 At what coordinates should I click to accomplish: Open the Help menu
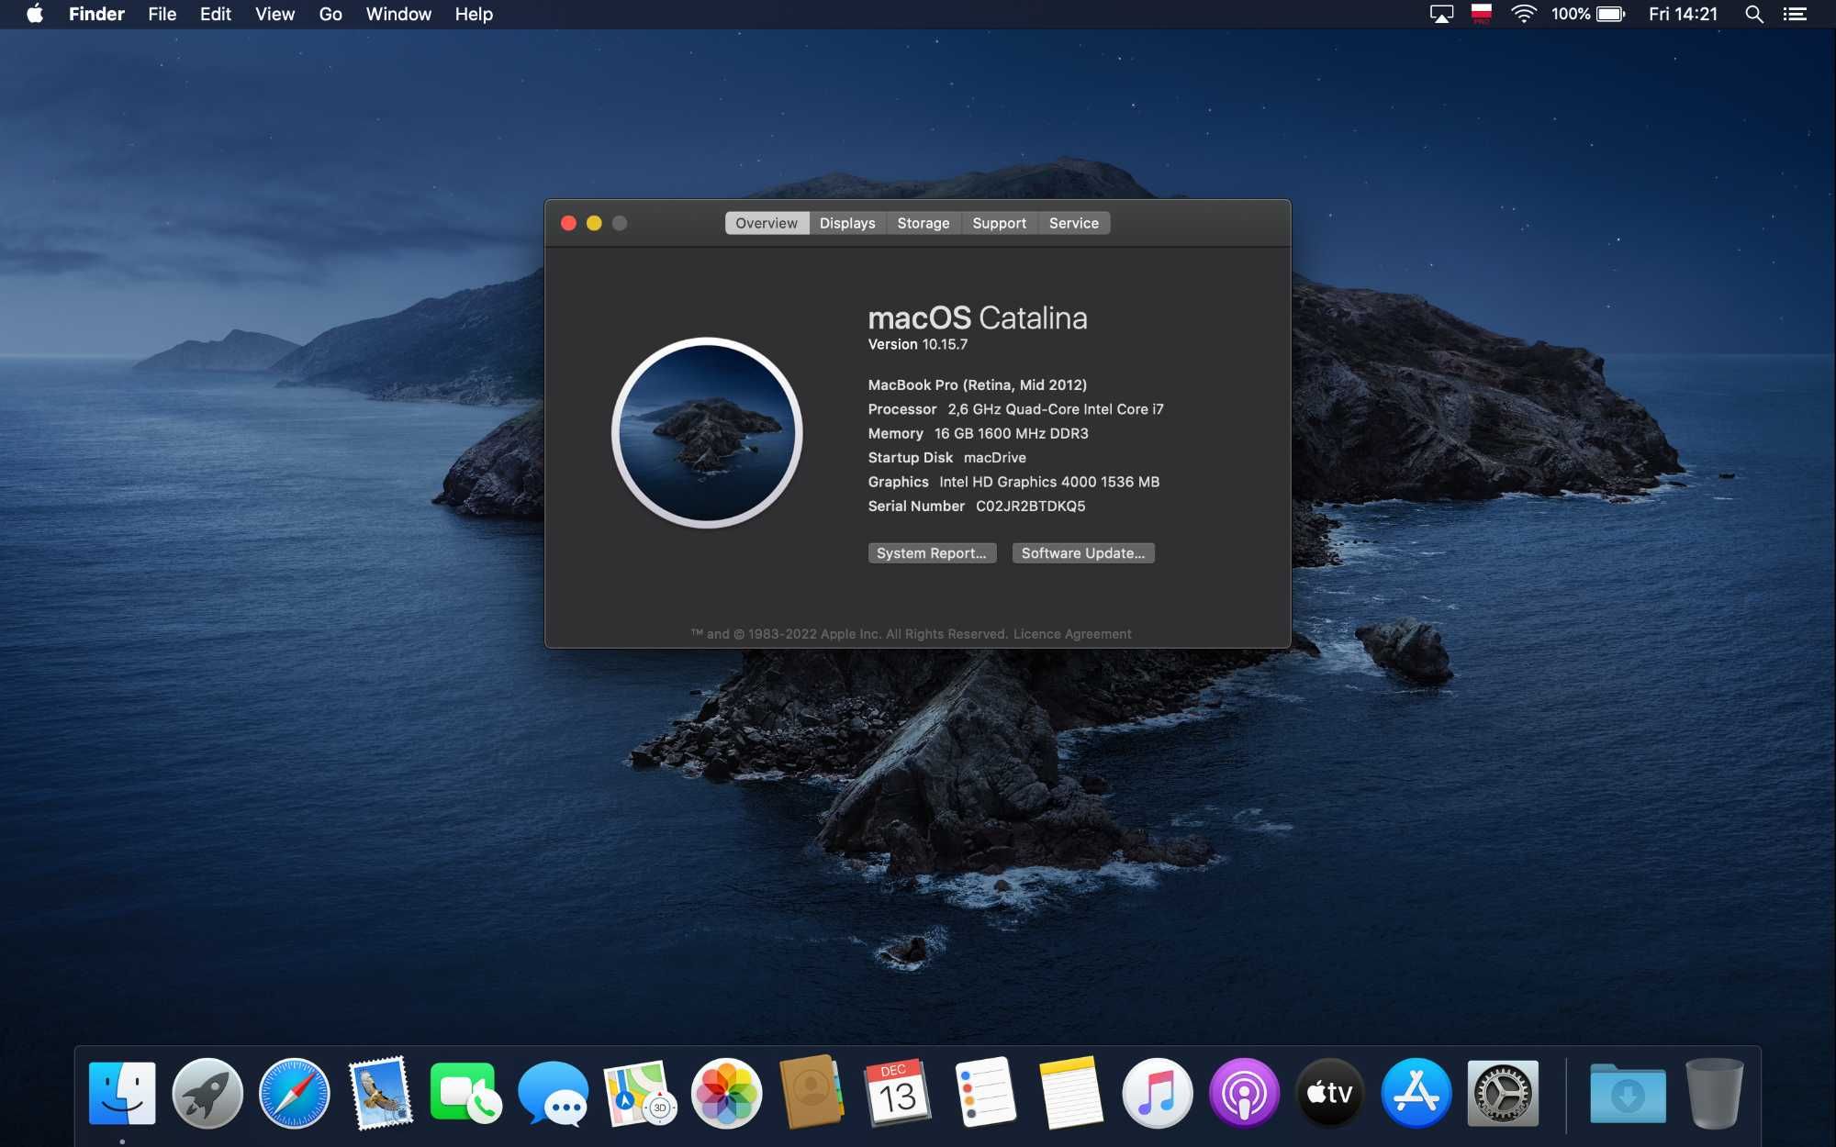coord(474,14)
